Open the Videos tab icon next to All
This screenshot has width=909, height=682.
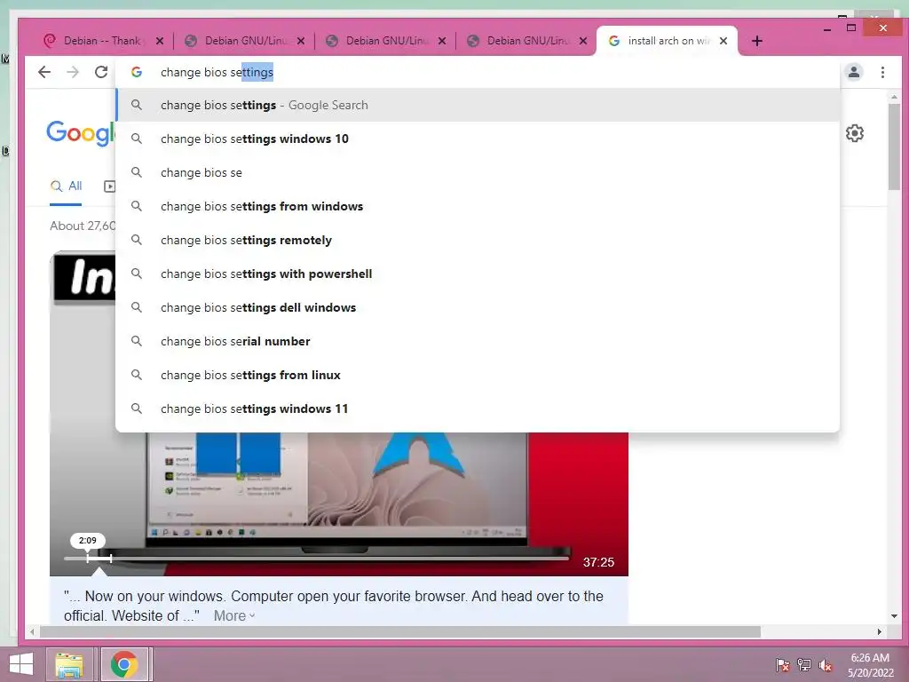tap(109, 186)
